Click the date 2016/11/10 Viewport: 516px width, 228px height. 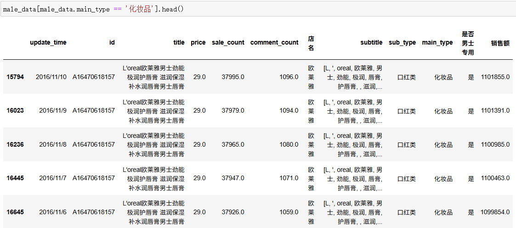pos(51,77)
